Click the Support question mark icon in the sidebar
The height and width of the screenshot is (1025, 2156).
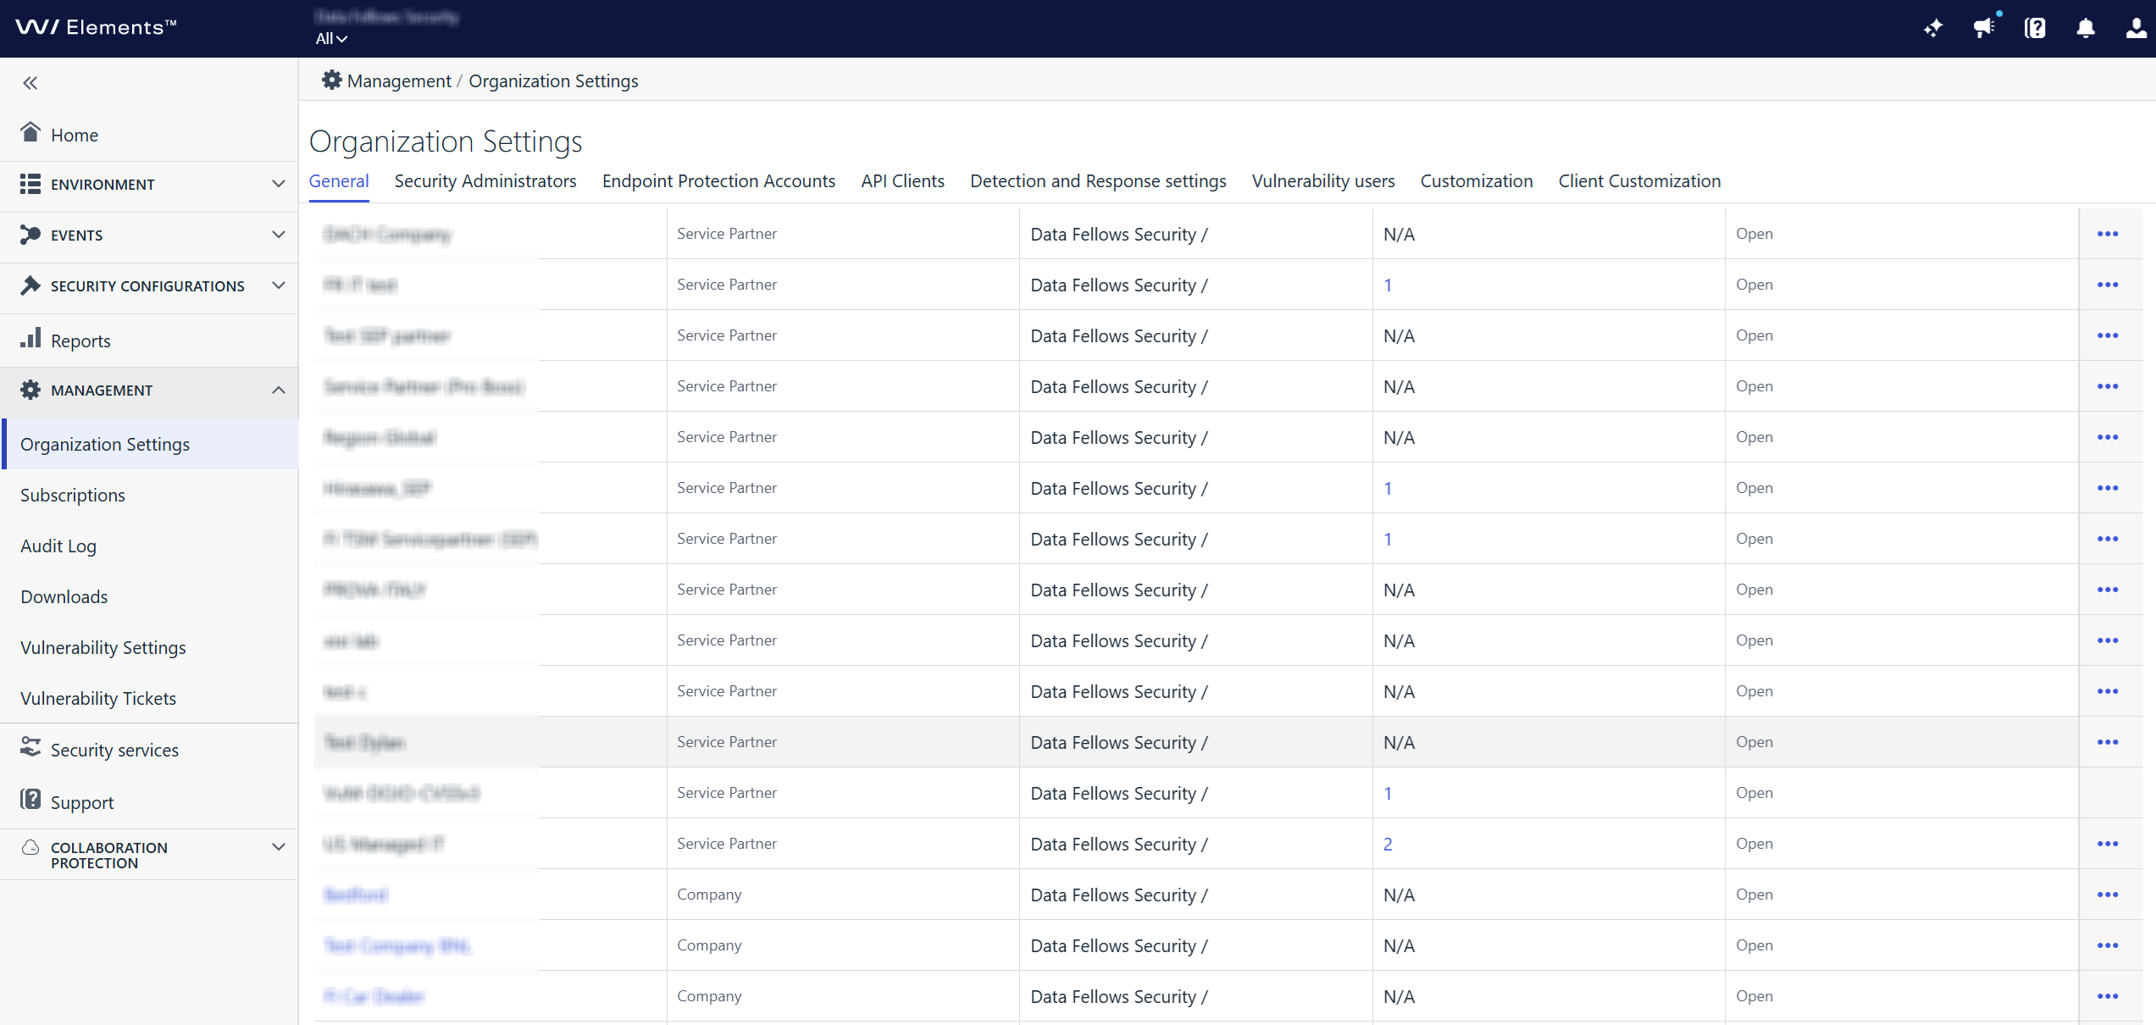[30, 801]
